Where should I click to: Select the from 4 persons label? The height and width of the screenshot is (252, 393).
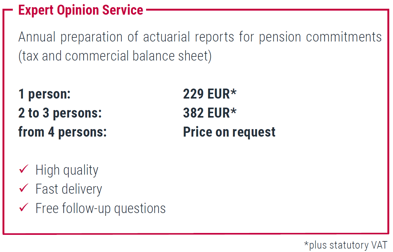click(62, 132)
